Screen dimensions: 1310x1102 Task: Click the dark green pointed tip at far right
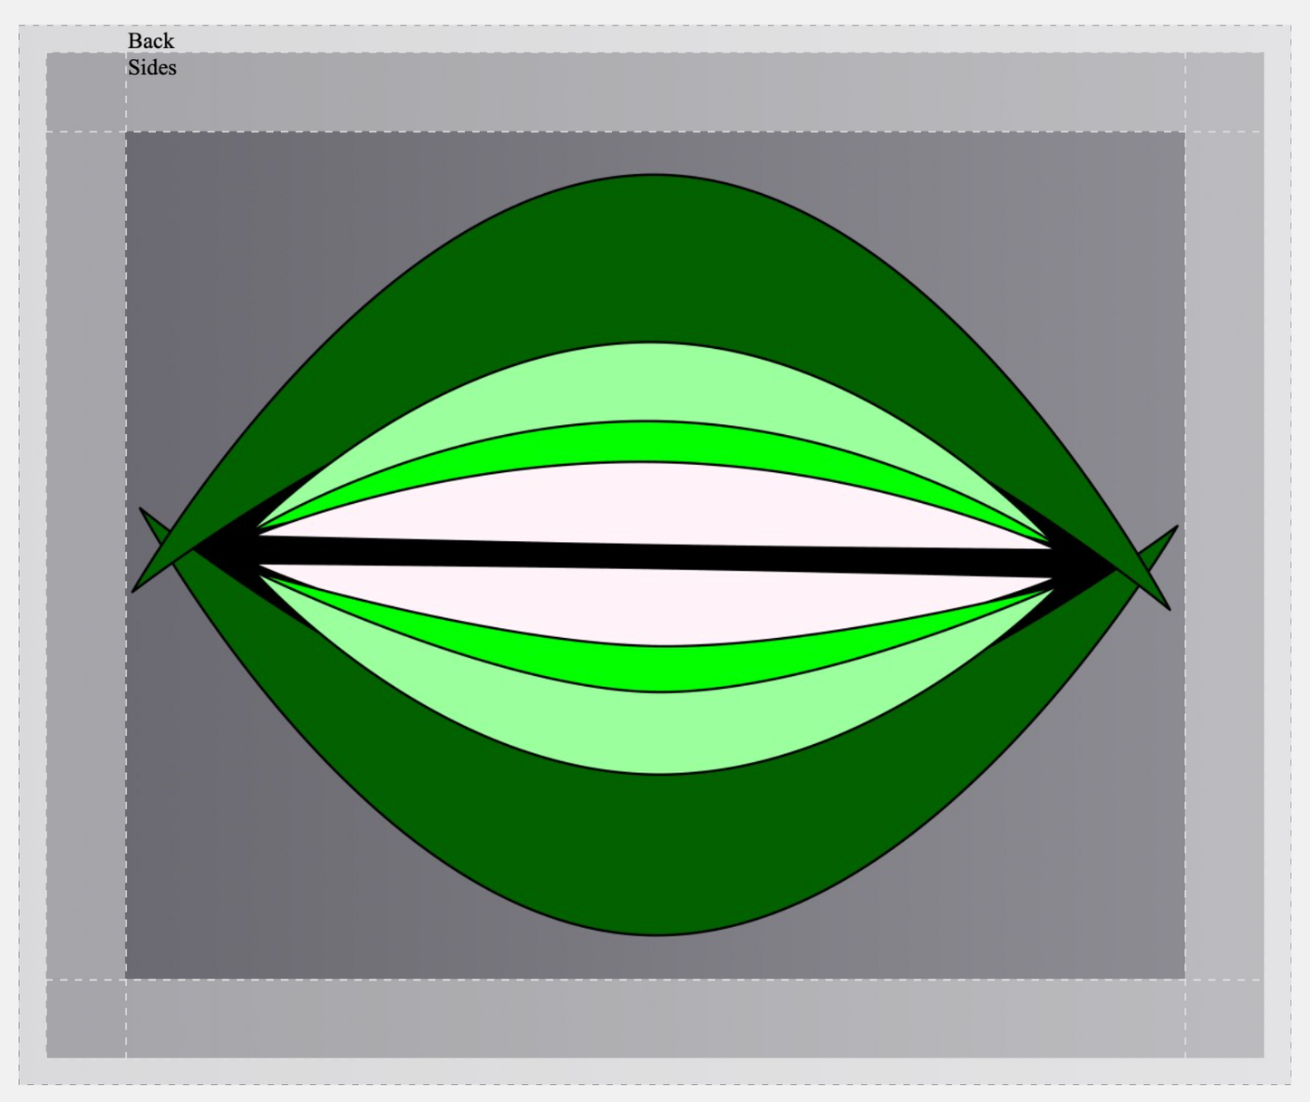pyautogui.click(x=1150, y=566)
